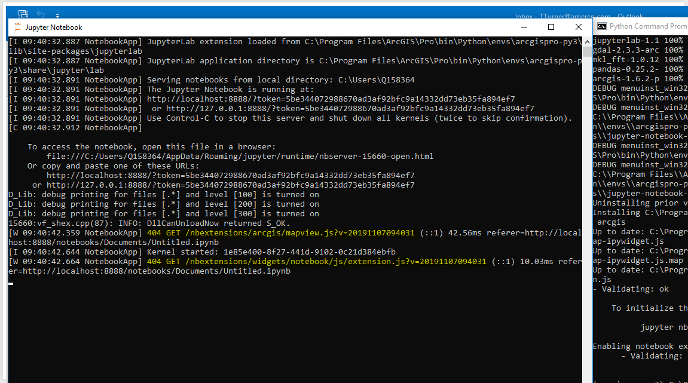Click the blinking cursor in the Jupyter console
Image resolution: width=688 pixels, height=383 pixels.
coord(11,284)
